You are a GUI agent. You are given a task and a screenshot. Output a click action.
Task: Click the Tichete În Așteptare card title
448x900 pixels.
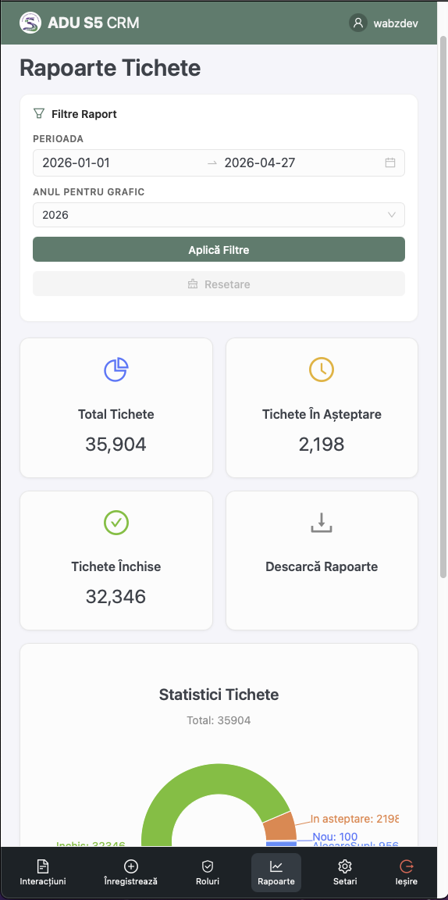coord(322,414)
